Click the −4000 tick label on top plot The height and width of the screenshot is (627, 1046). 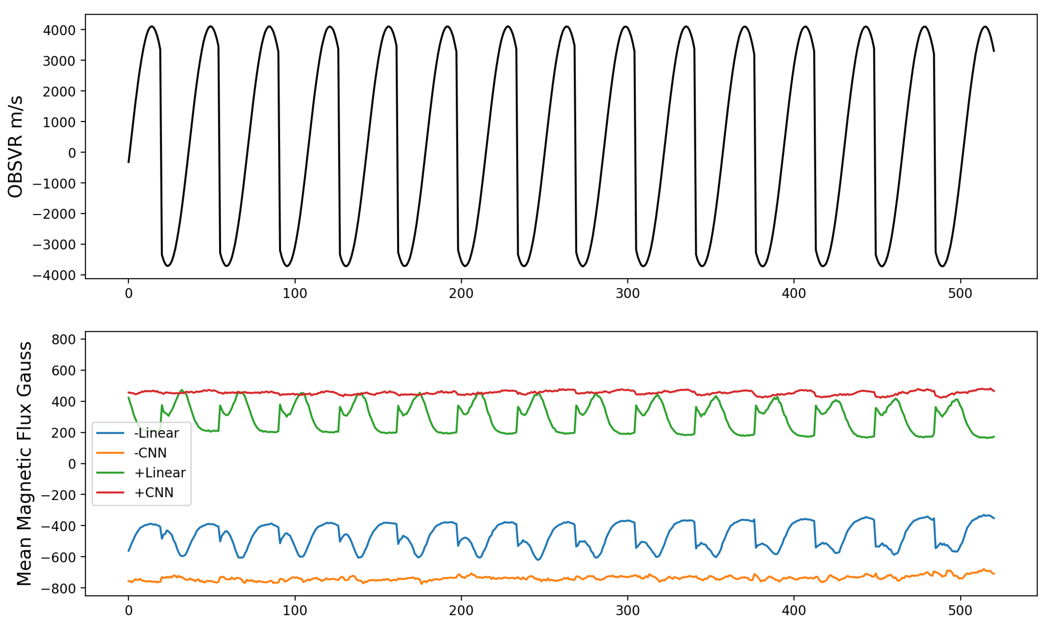tap(54, 275)
